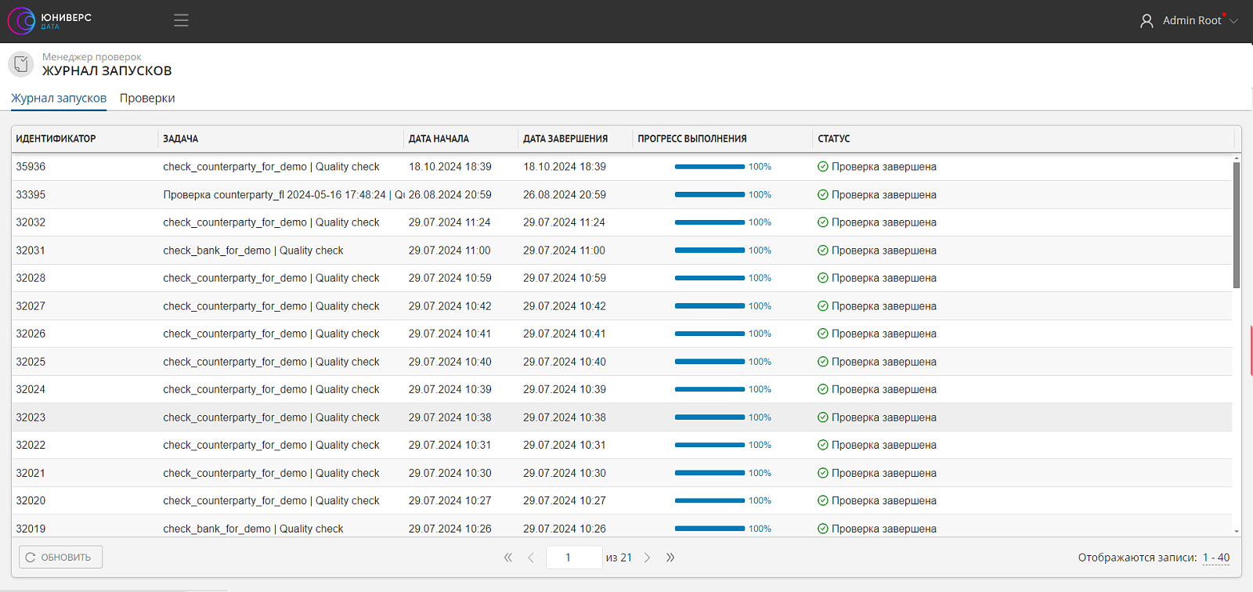
Task: Expand the Admin Root account dropdown
Action: pyautogui.click(x=1233, y=21)
